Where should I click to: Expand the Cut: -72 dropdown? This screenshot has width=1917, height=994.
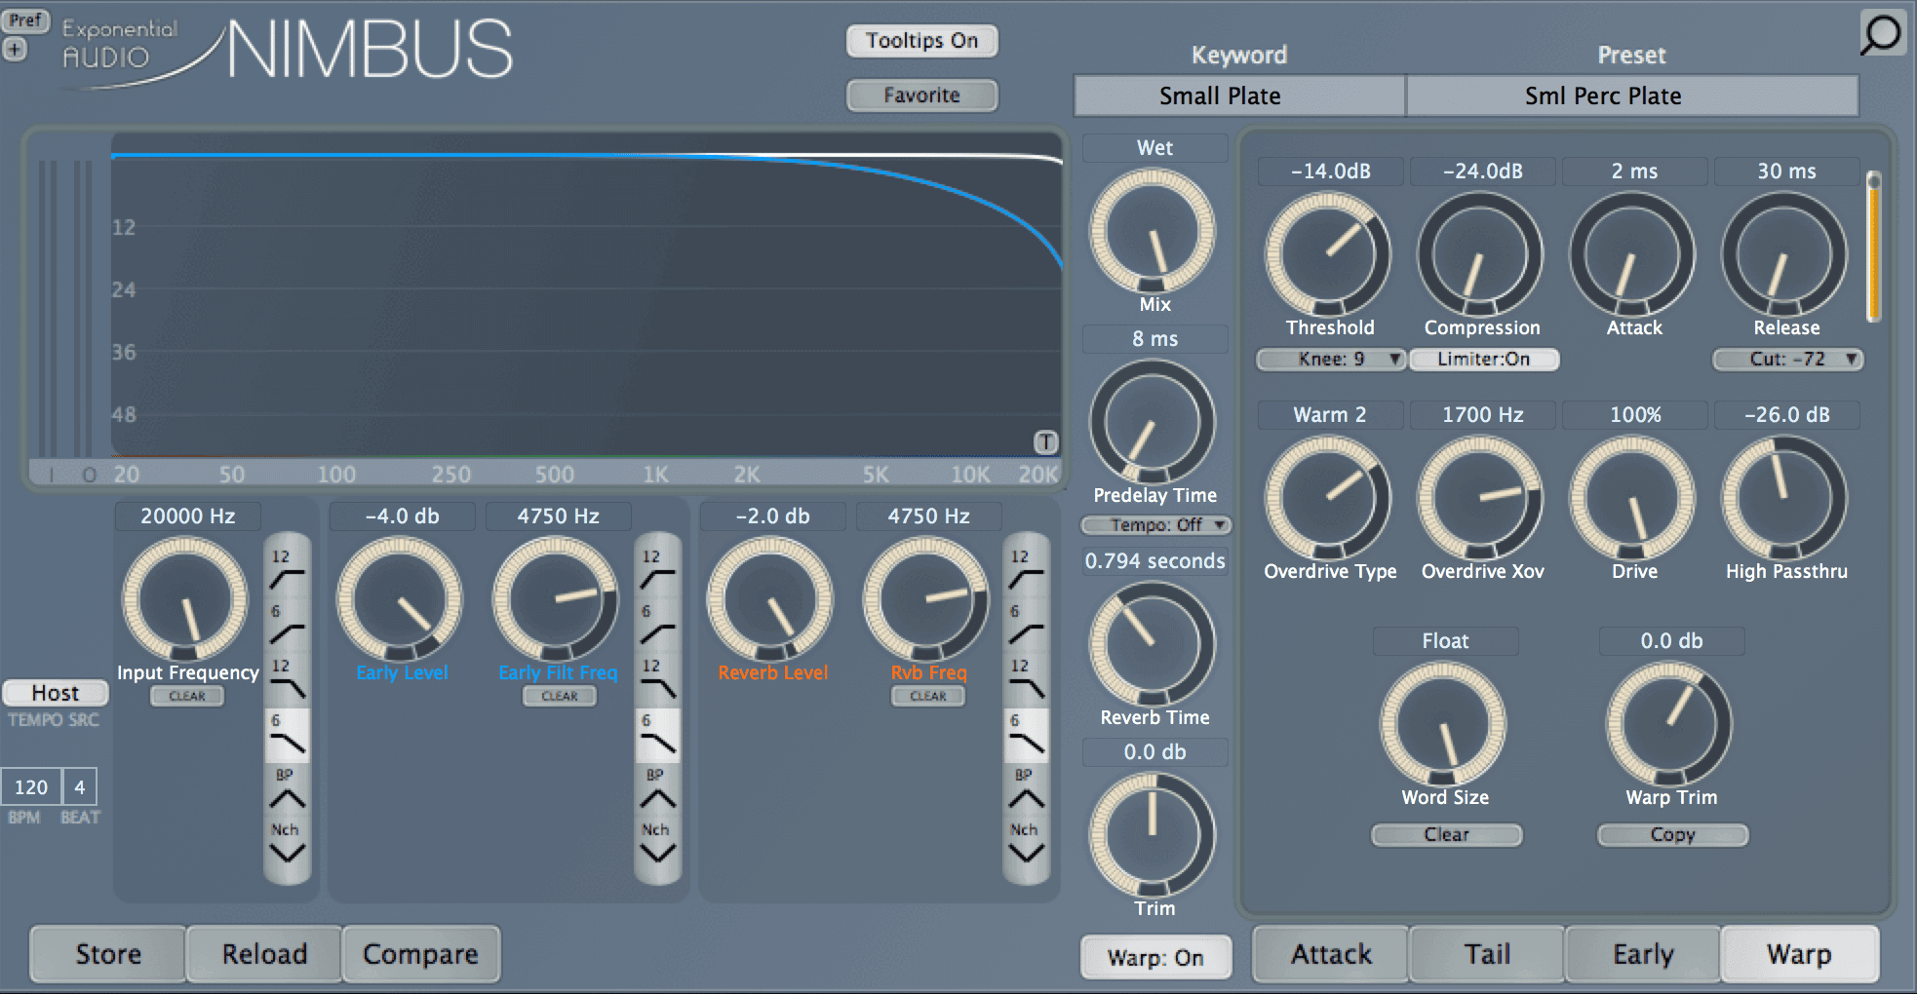pyautogui.click(x=1787, y=359)
